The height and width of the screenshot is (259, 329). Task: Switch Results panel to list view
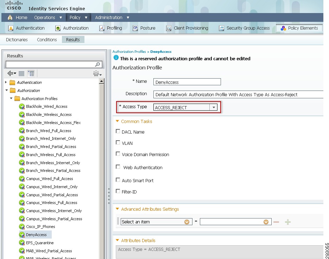(x=21, y=74)
